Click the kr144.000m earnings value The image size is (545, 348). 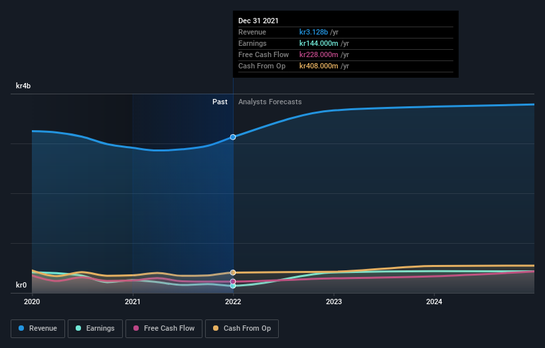319,43
